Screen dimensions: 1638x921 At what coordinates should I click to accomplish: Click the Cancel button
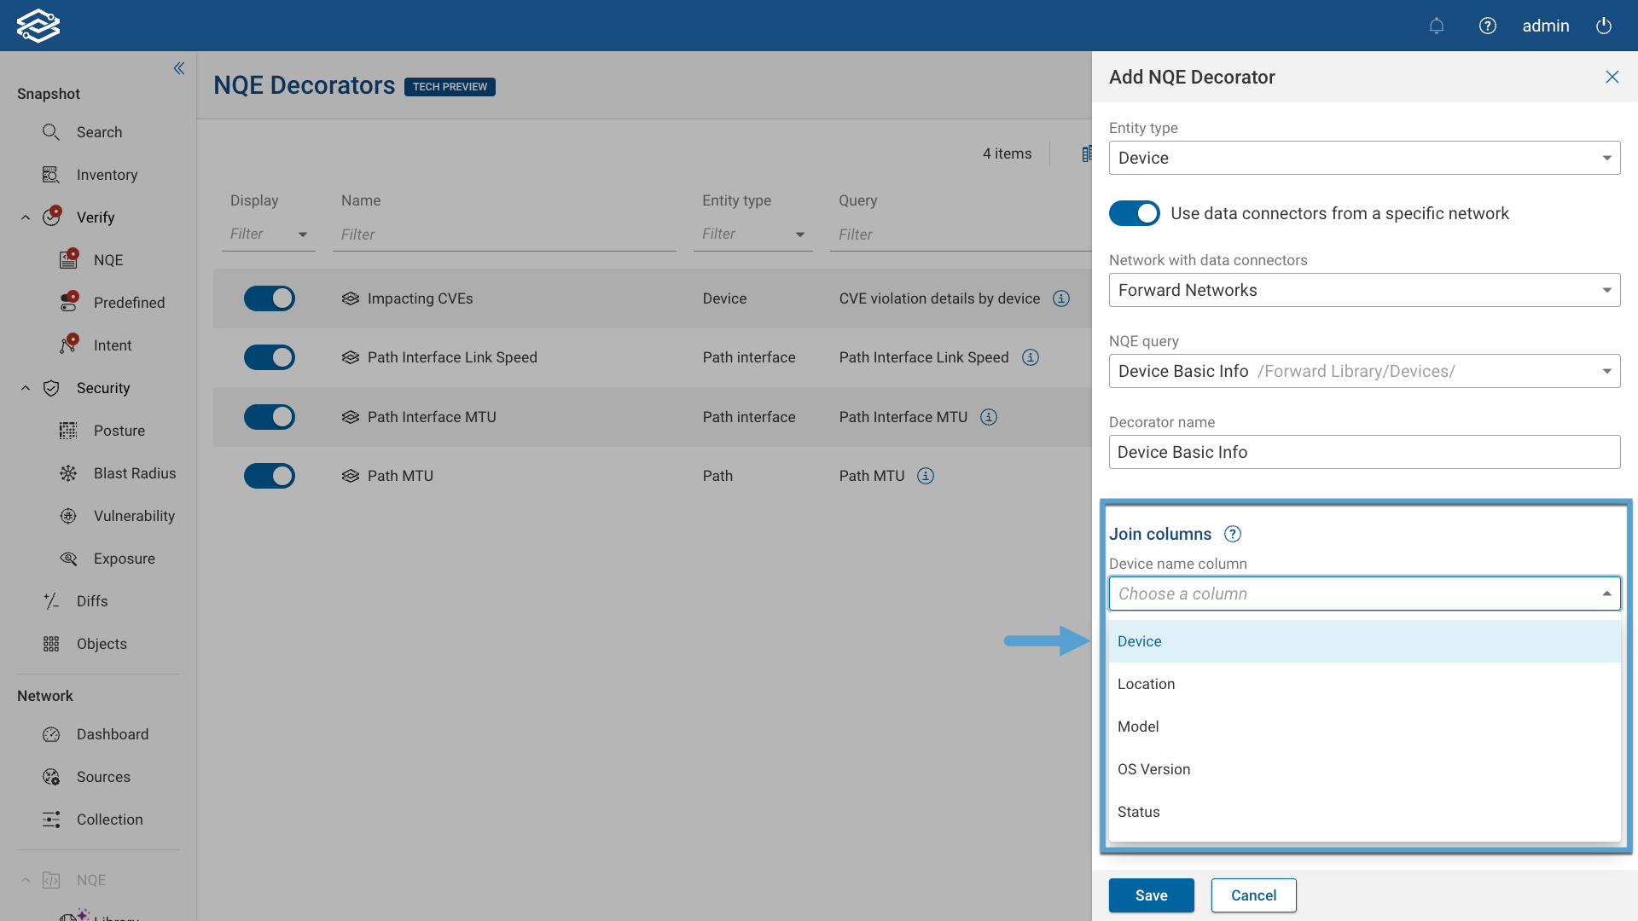coord(1253,895)
